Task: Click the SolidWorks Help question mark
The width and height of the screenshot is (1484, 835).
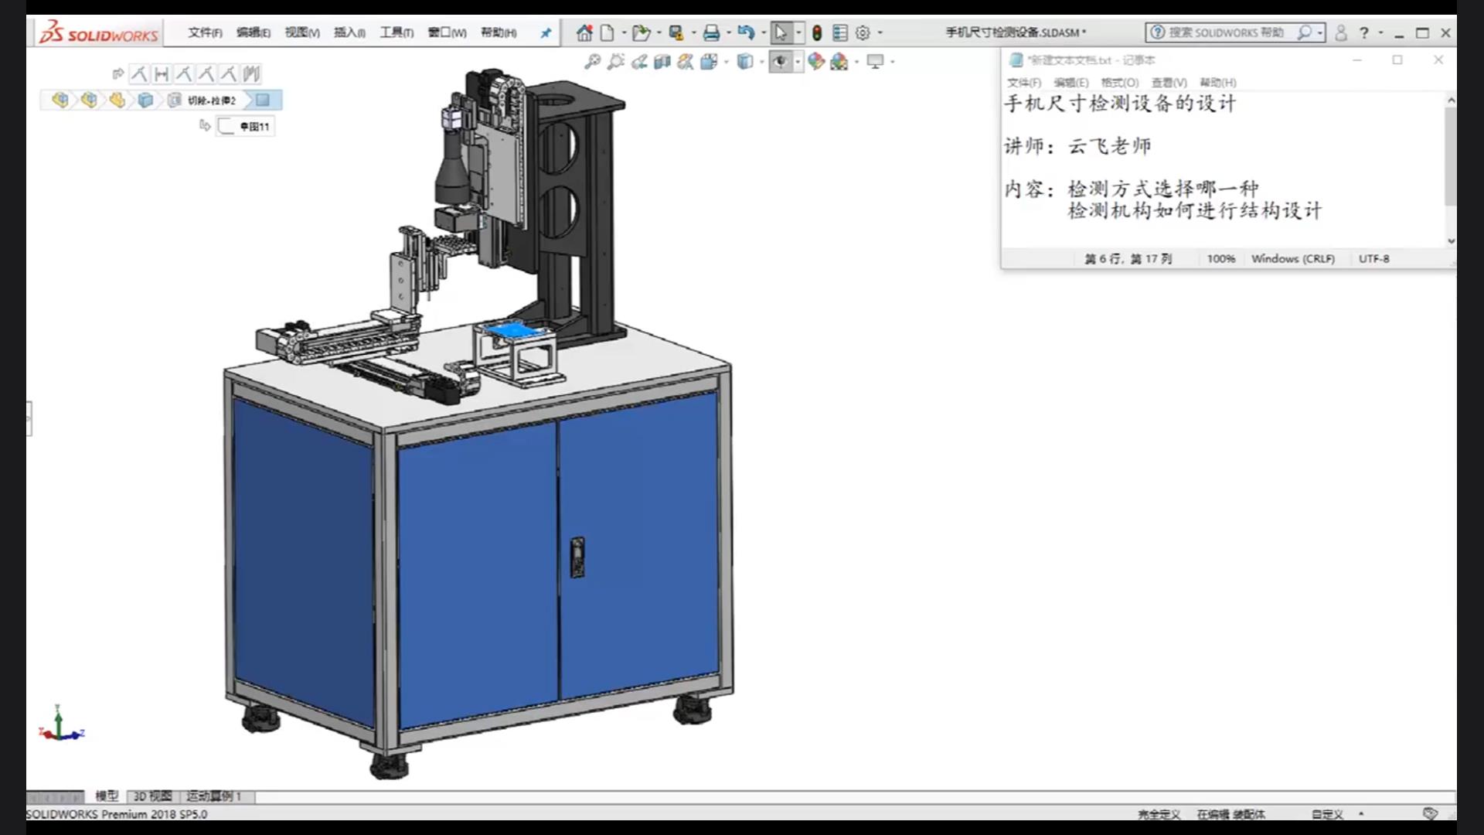Action: (x=1364, y=32)
